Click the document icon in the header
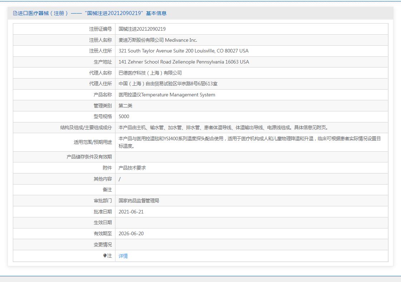The image size is (401, 282). point(15,14)
